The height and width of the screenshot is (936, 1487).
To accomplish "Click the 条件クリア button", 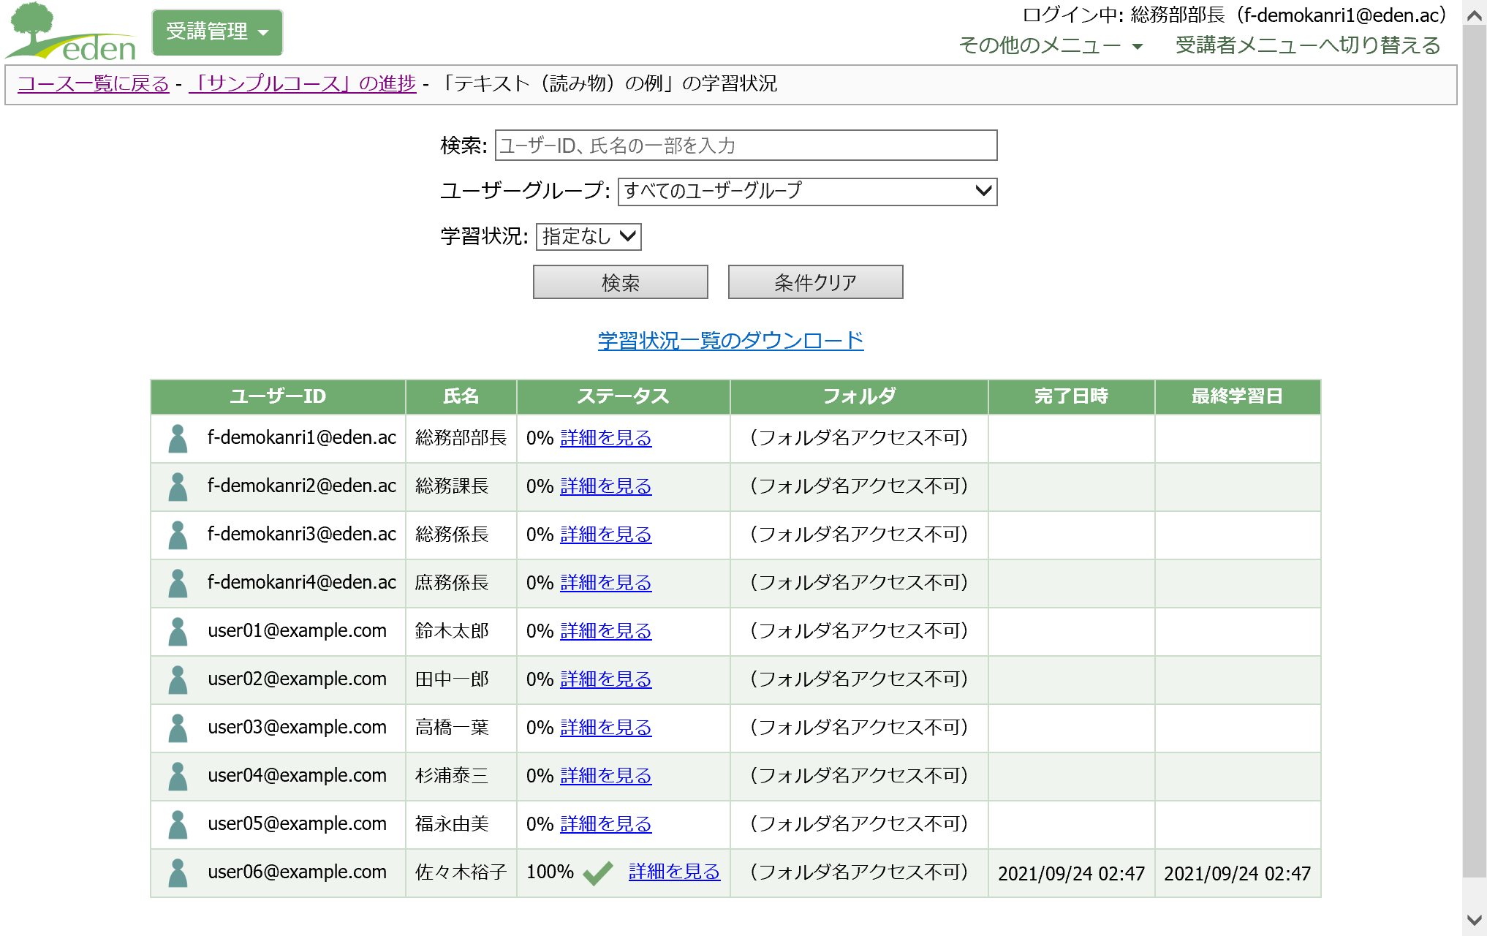I will pyautogui.click(x=816, y=282).
